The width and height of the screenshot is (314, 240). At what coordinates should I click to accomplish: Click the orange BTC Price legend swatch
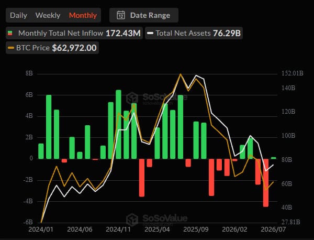click(11, 48)
